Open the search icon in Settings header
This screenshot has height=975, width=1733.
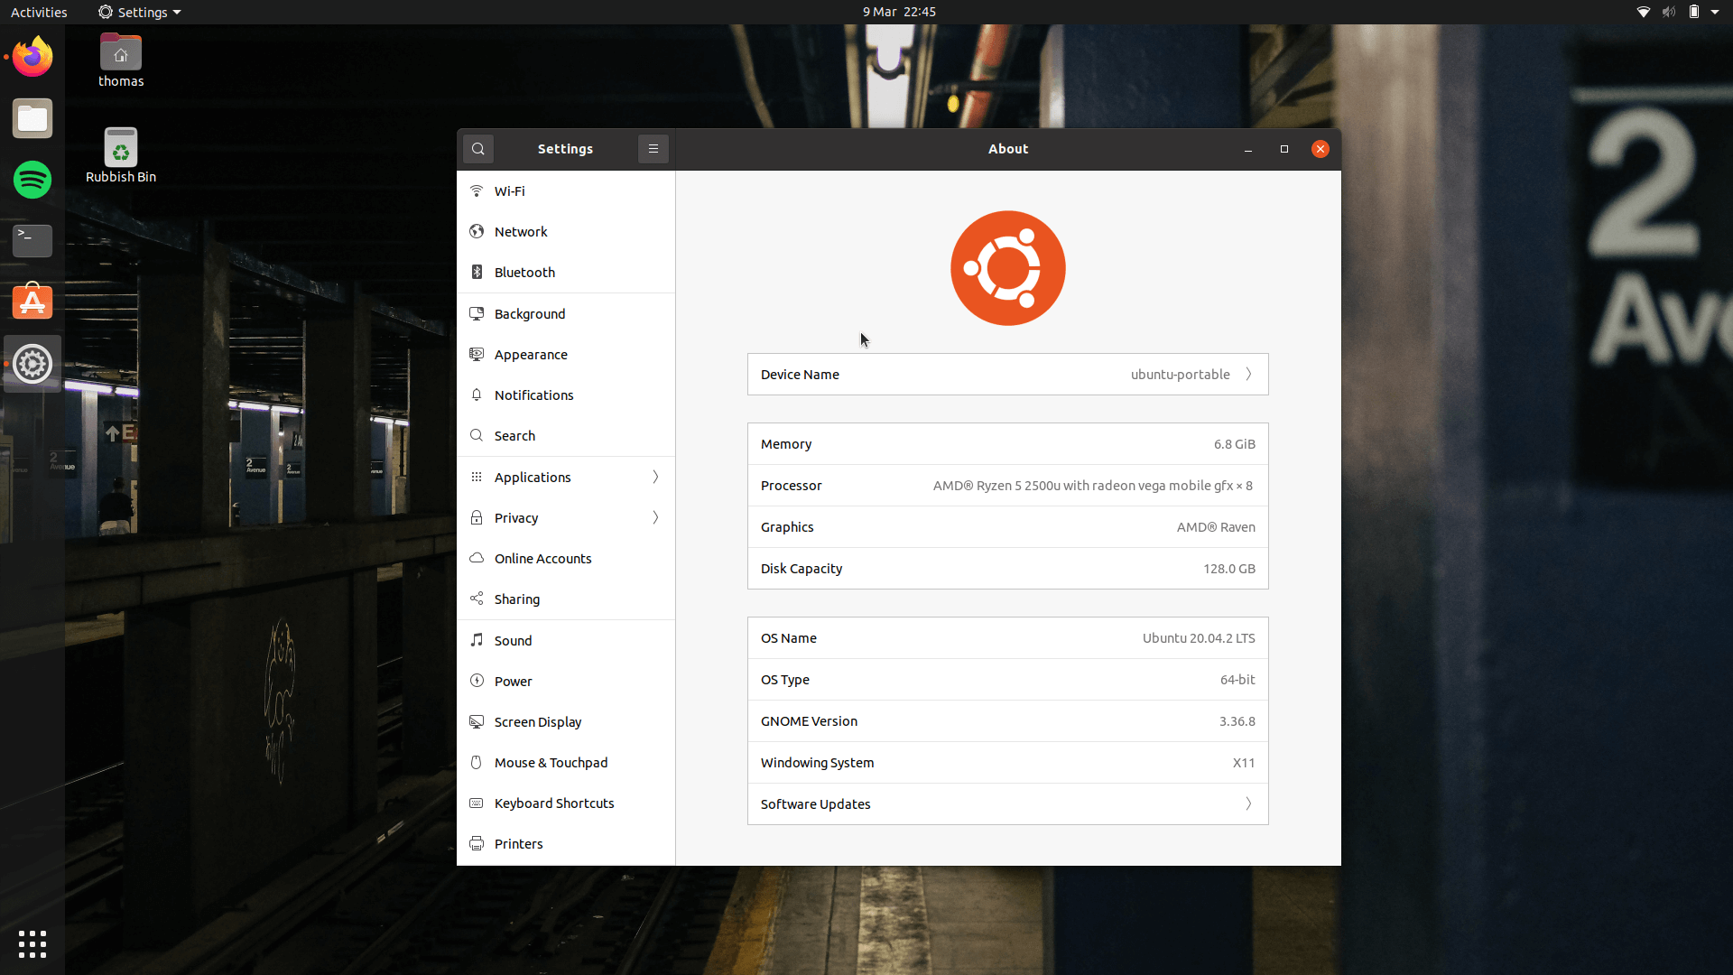pyautogui.click(x=477, y=149)
